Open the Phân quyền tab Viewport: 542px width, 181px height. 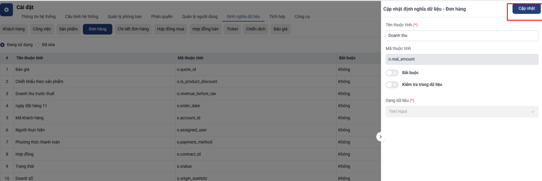click(162, 17)
